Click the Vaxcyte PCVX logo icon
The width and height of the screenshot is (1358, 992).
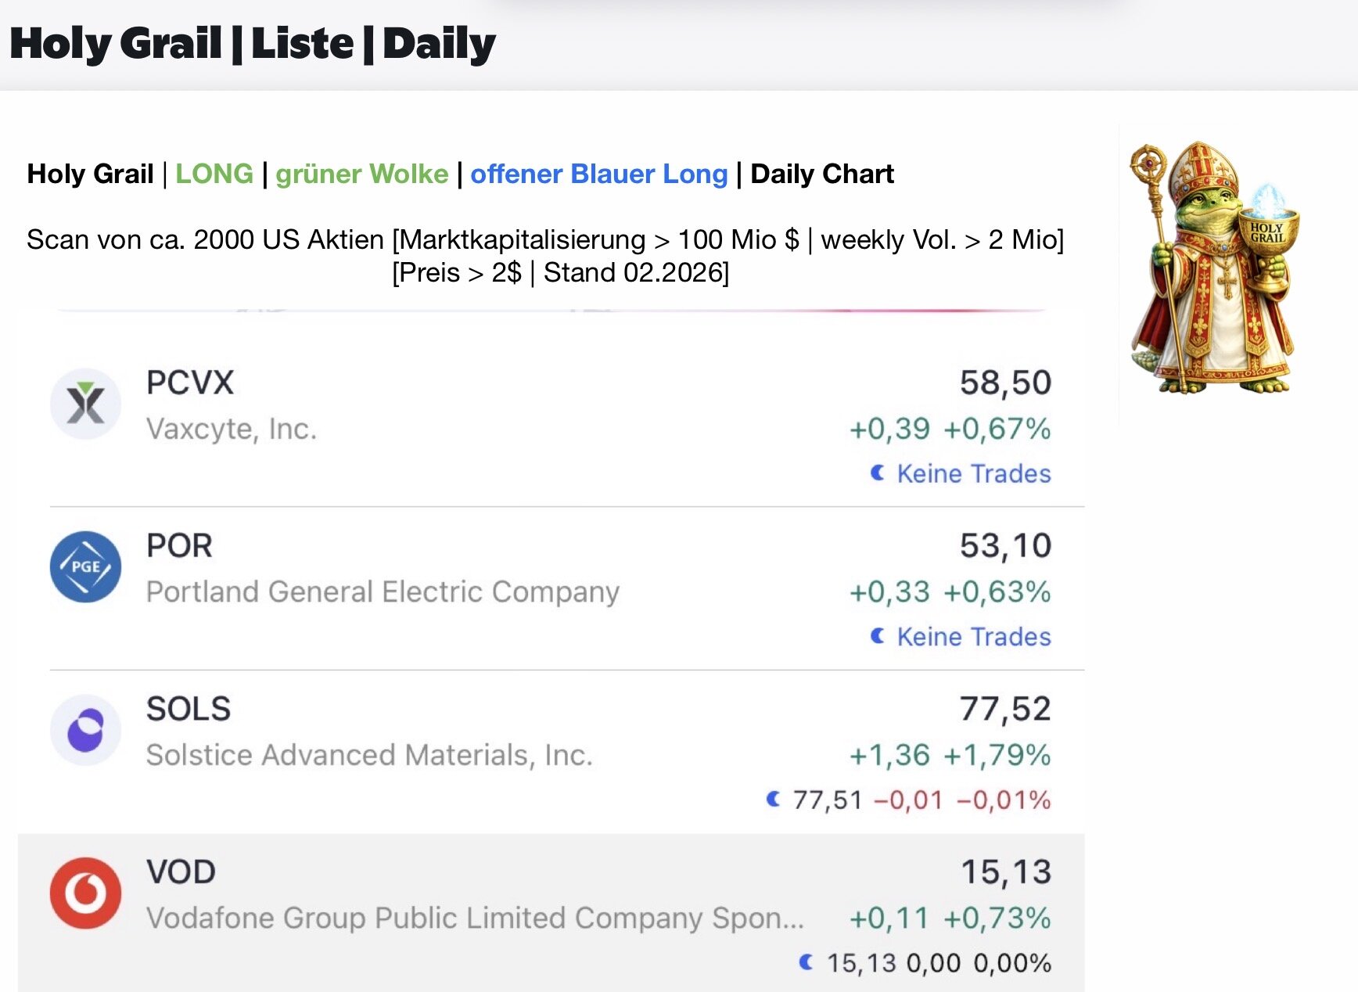click(85, 404)
